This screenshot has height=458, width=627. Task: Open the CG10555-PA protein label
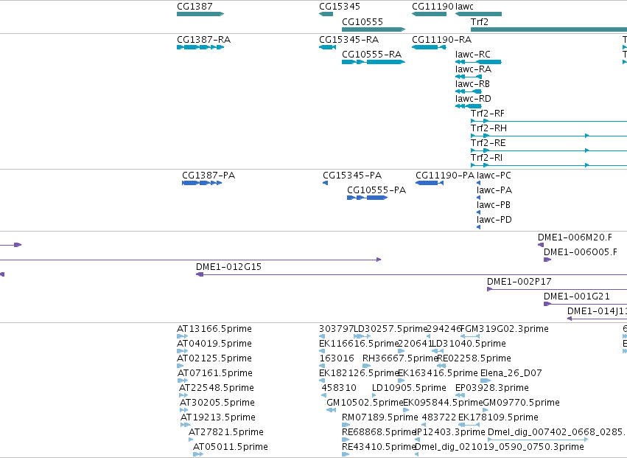coord(376,190)
